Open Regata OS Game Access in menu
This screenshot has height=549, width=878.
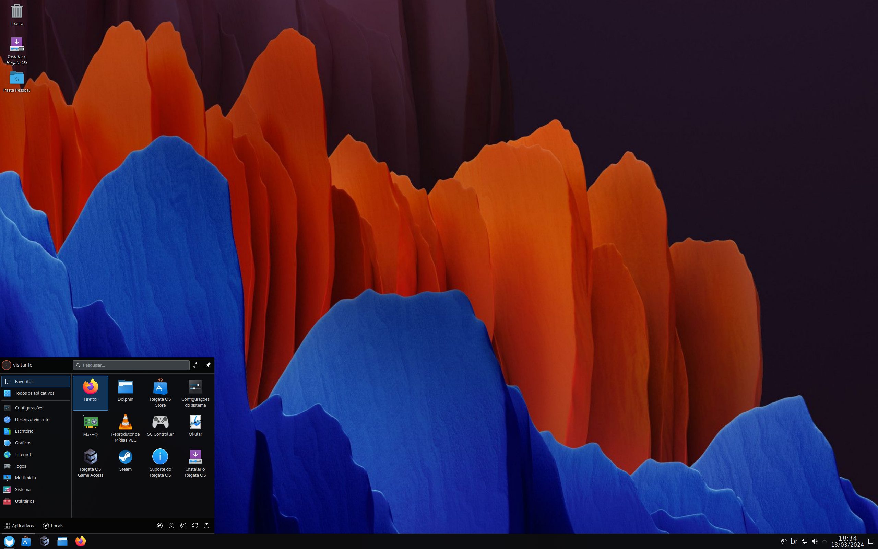click(x=90, y=463)
